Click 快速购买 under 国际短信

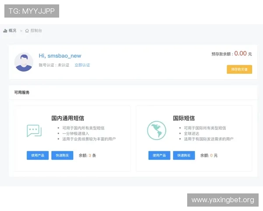coord(184,155)
